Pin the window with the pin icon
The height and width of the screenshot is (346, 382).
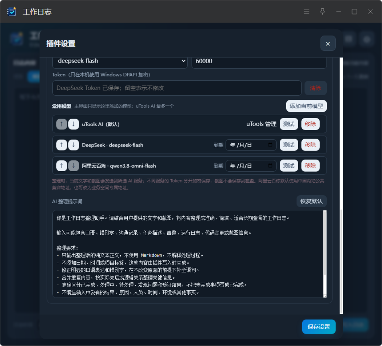322,12
